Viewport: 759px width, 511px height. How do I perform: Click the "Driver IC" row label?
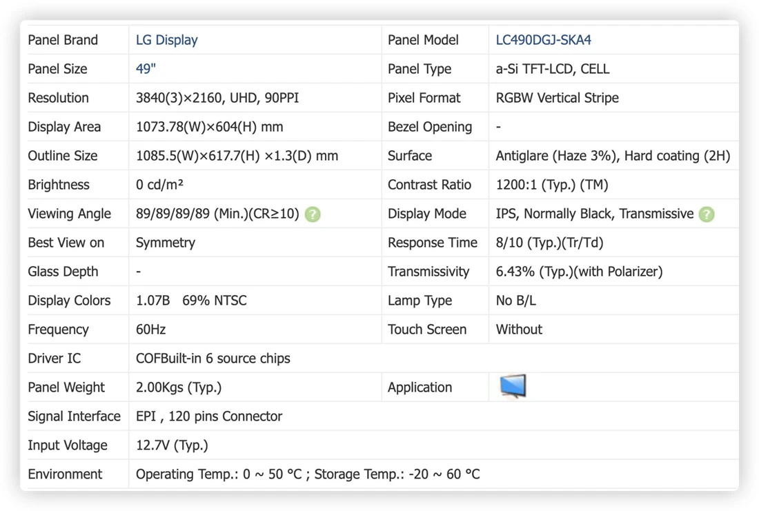coord(55,359)
